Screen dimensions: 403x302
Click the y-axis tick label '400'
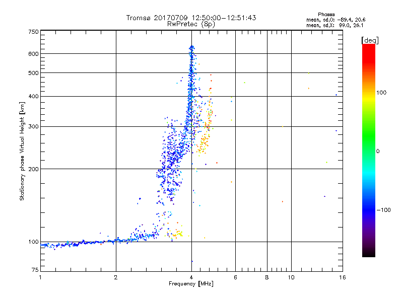coord(33,97)
